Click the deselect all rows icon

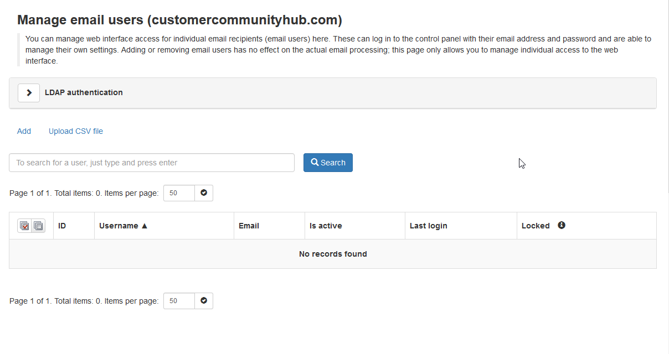pyautogui.click(x=38, y=226)
